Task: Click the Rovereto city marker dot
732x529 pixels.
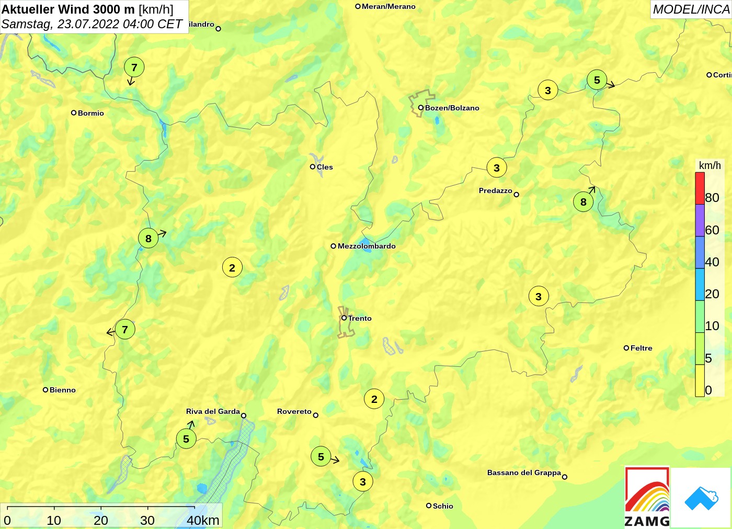Action: [x=316, y=415]
